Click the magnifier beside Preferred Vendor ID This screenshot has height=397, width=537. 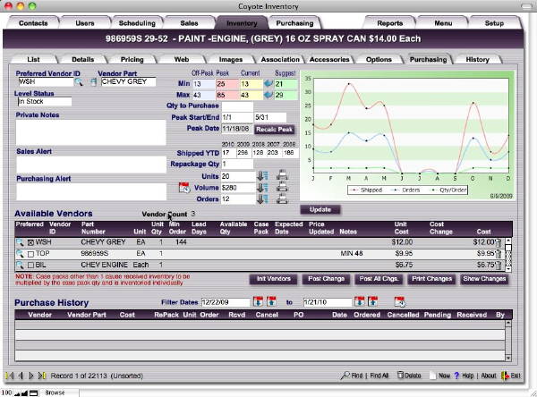pyautogui.click(x=79, y=82)
